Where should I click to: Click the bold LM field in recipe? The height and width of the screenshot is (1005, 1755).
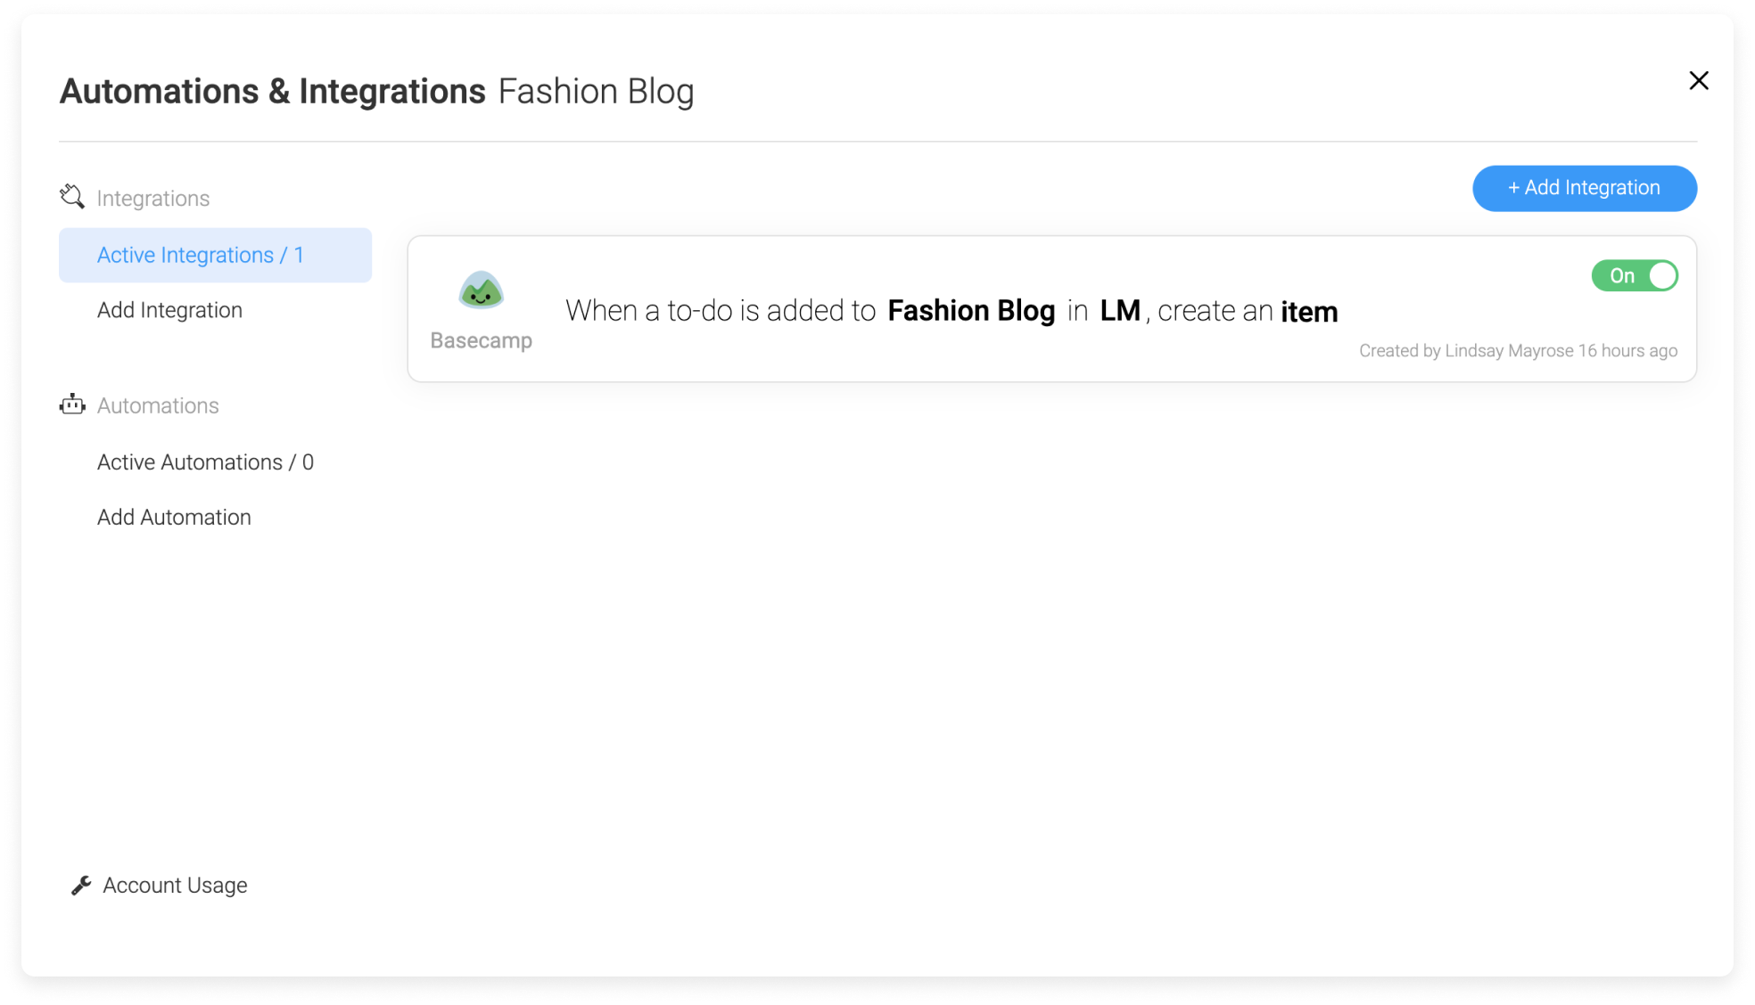1120,311
